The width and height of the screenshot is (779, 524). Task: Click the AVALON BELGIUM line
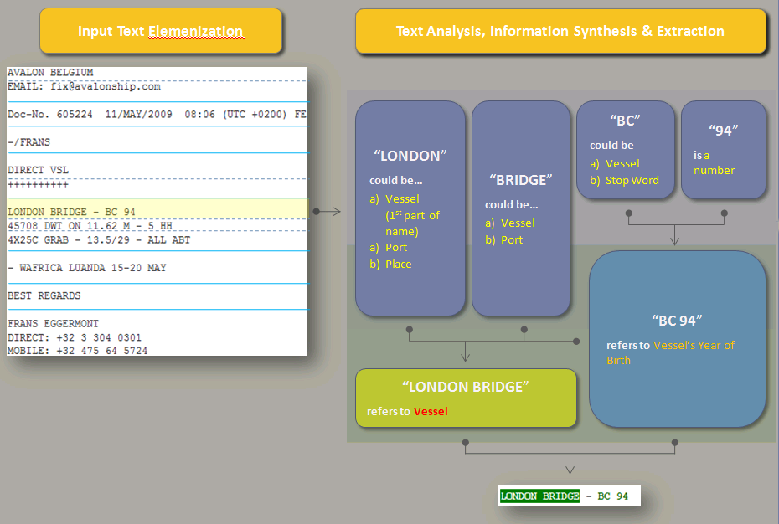[50, 73]
